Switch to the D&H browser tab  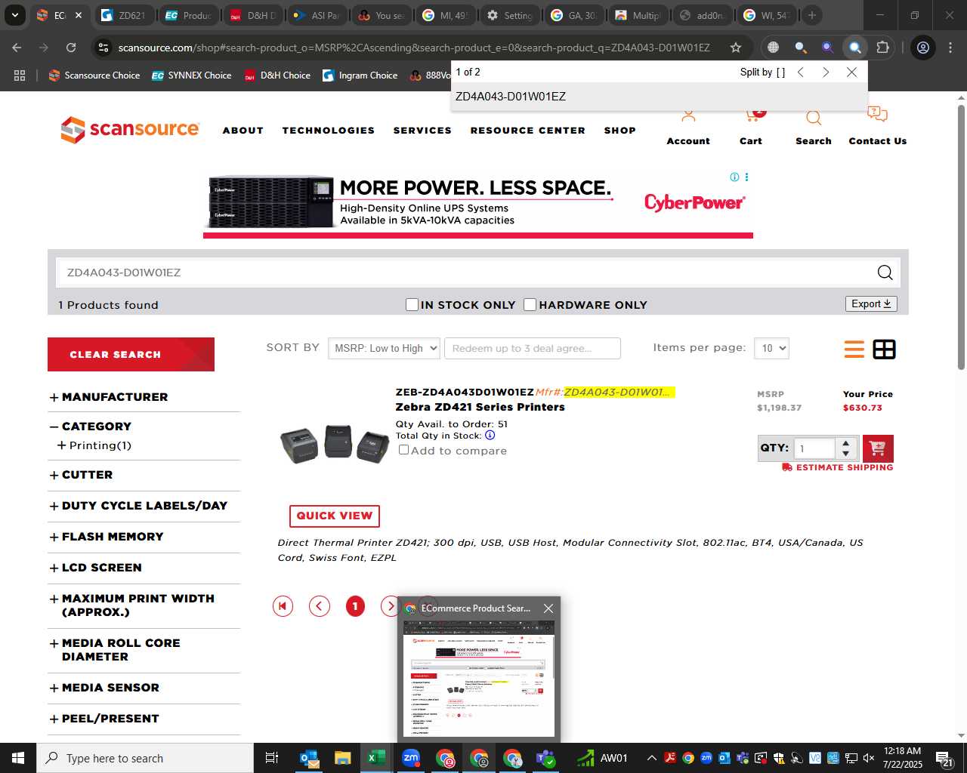254,15
